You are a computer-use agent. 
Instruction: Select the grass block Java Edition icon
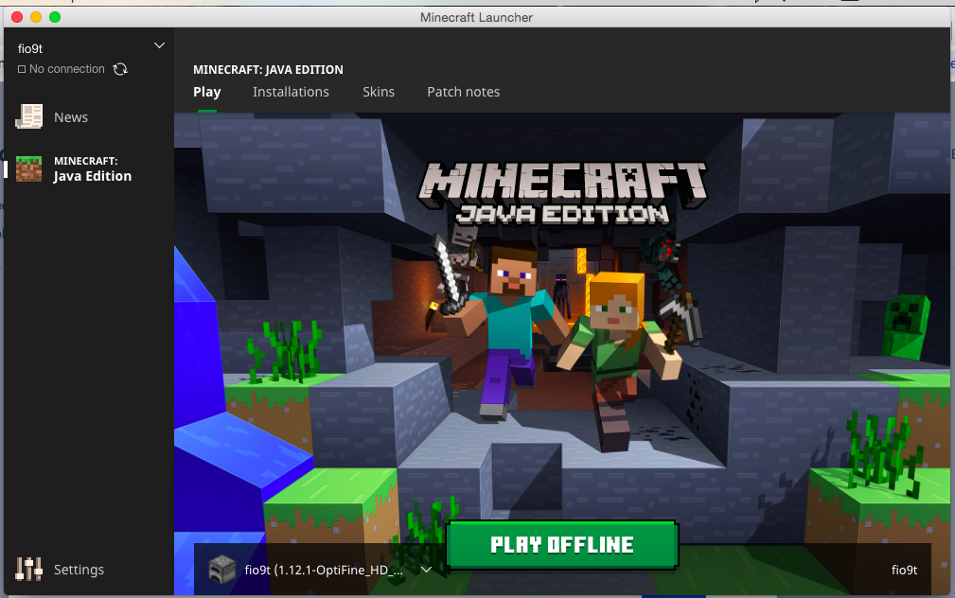[28, 168]
